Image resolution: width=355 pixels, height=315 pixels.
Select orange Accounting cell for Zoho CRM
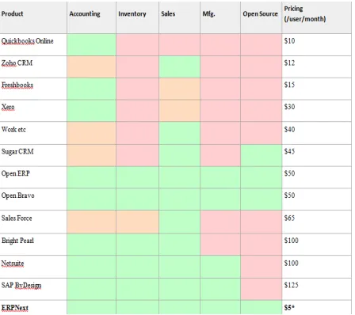pyautogui.click(x=91, y=66)
